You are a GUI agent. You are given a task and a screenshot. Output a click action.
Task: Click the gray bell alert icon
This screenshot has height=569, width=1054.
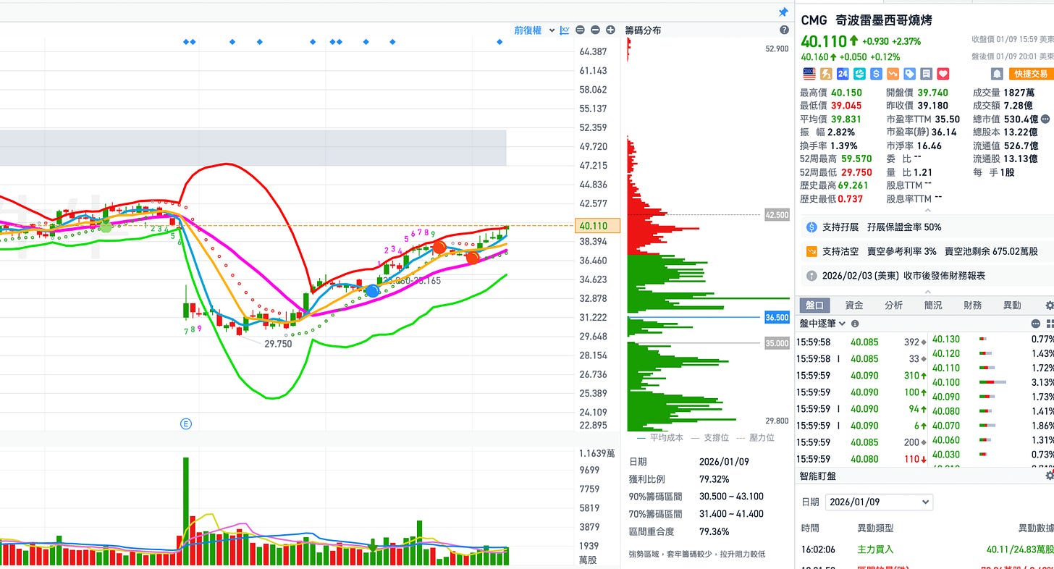pos(997,74)
